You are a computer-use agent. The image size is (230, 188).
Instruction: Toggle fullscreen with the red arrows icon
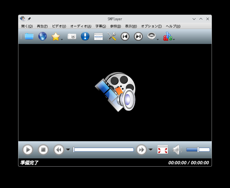pos(162,150)
